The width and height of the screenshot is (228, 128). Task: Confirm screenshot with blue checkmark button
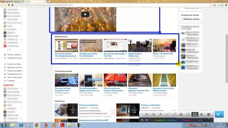click(218, 114)
